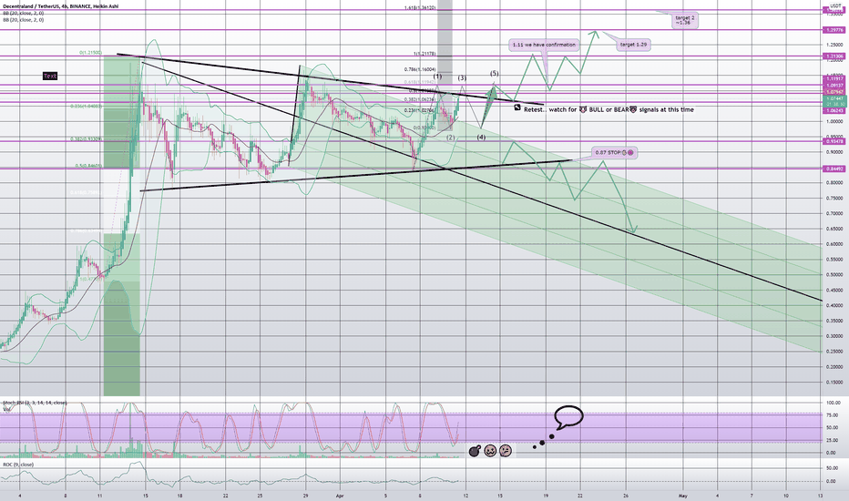The width and height of the screenshot is (849, 501).
Task: Click the green current price label 1.07447
Action: [834, 99]
